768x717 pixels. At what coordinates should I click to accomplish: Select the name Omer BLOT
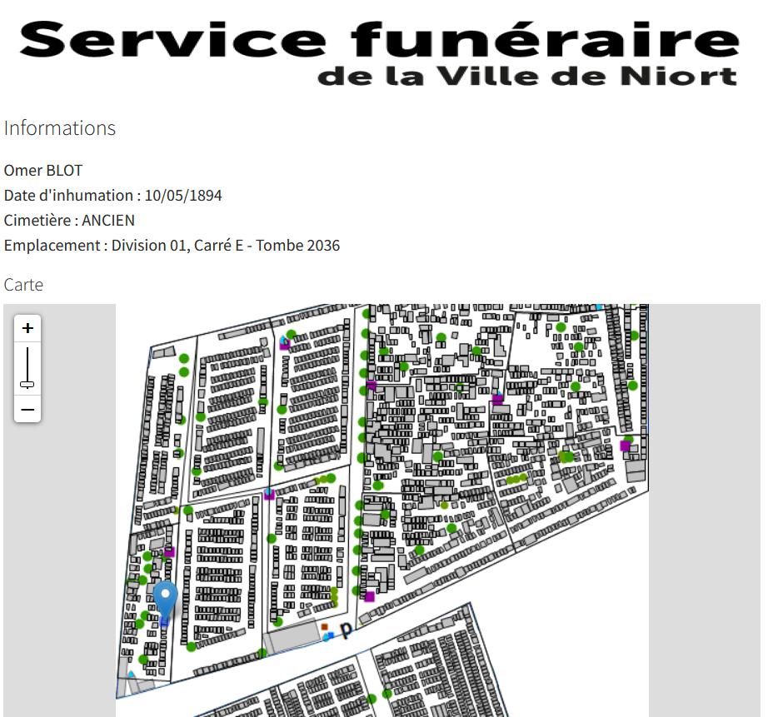[x=43, y=171]
